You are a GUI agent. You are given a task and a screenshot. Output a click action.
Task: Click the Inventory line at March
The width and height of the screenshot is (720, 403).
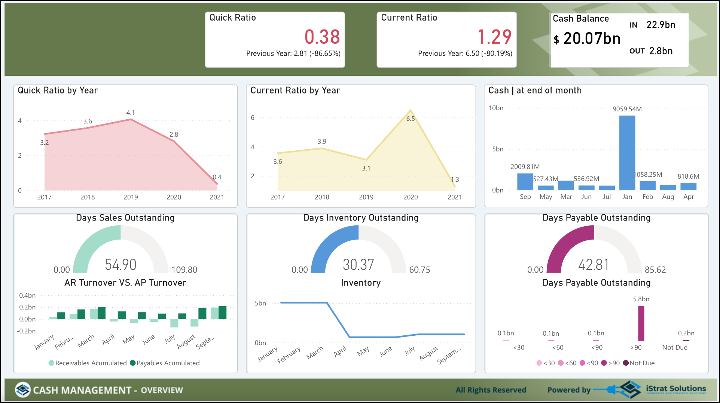(327, 303)
